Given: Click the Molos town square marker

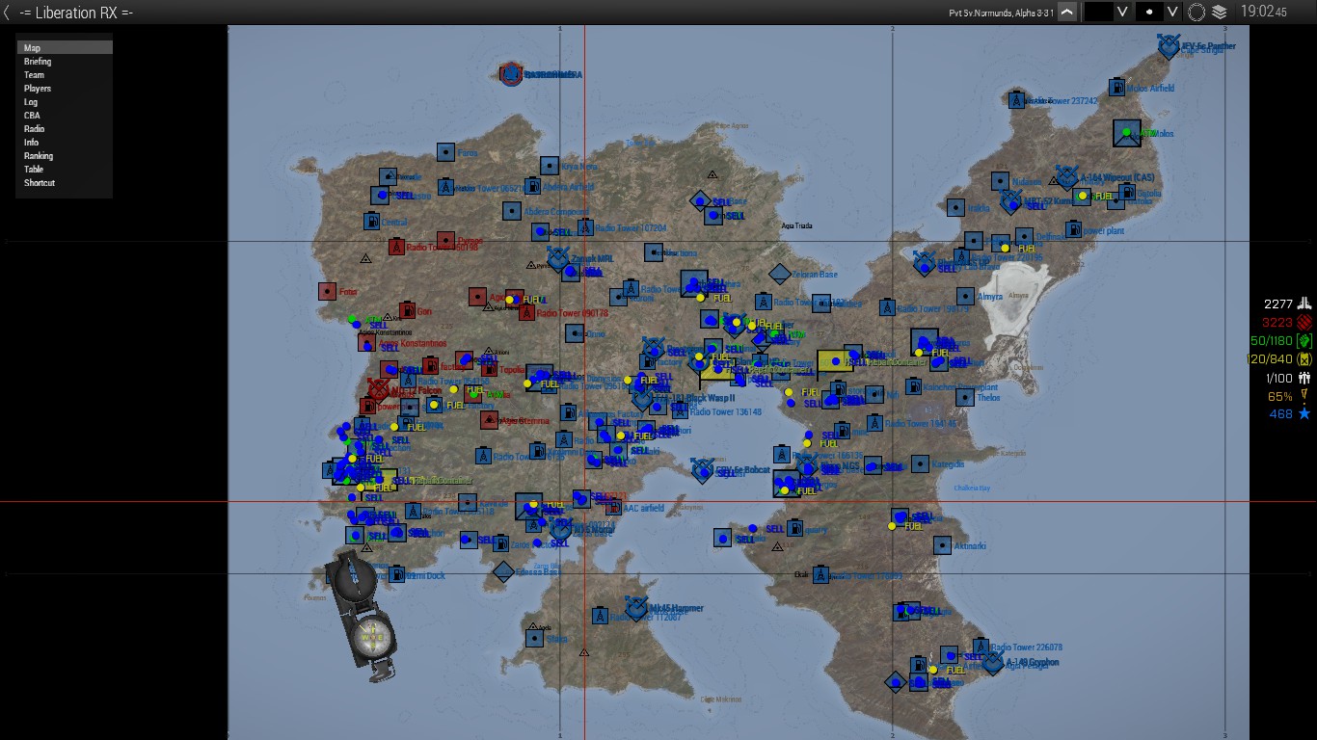Looking at the screenshot, I should click(1126, 133).
